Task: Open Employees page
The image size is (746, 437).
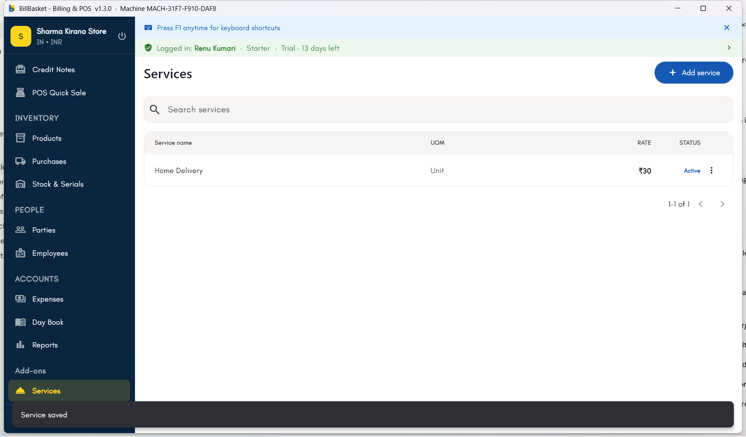Action: (69, 253)
